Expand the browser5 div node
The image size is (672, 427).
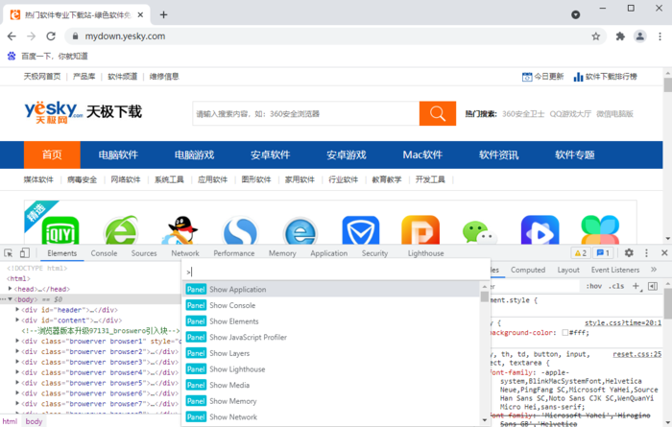click(x=17, y=383)
